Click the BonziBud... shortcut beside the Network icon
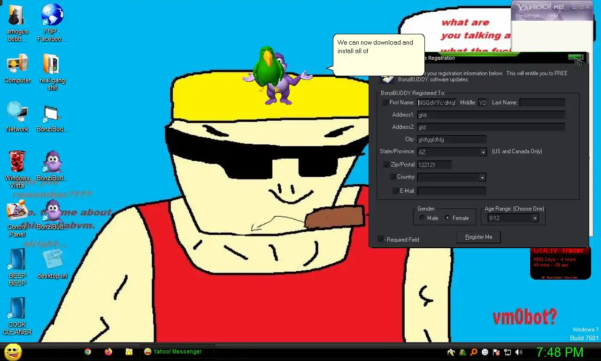This screenshot has width=601, height=361. coord(52,118)
